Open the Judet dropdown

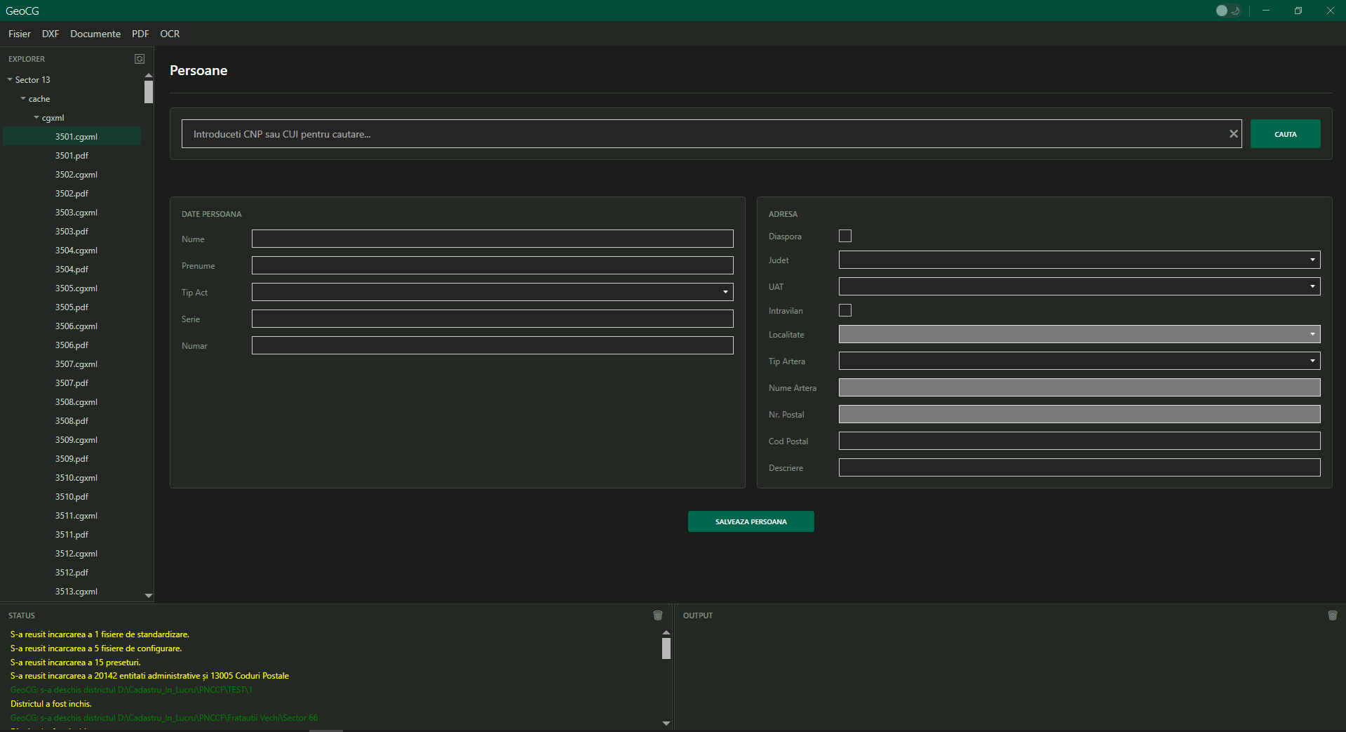1079,260
